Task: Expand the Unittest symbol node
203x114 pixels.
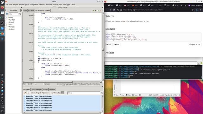Action: click(x=6, y=29)
